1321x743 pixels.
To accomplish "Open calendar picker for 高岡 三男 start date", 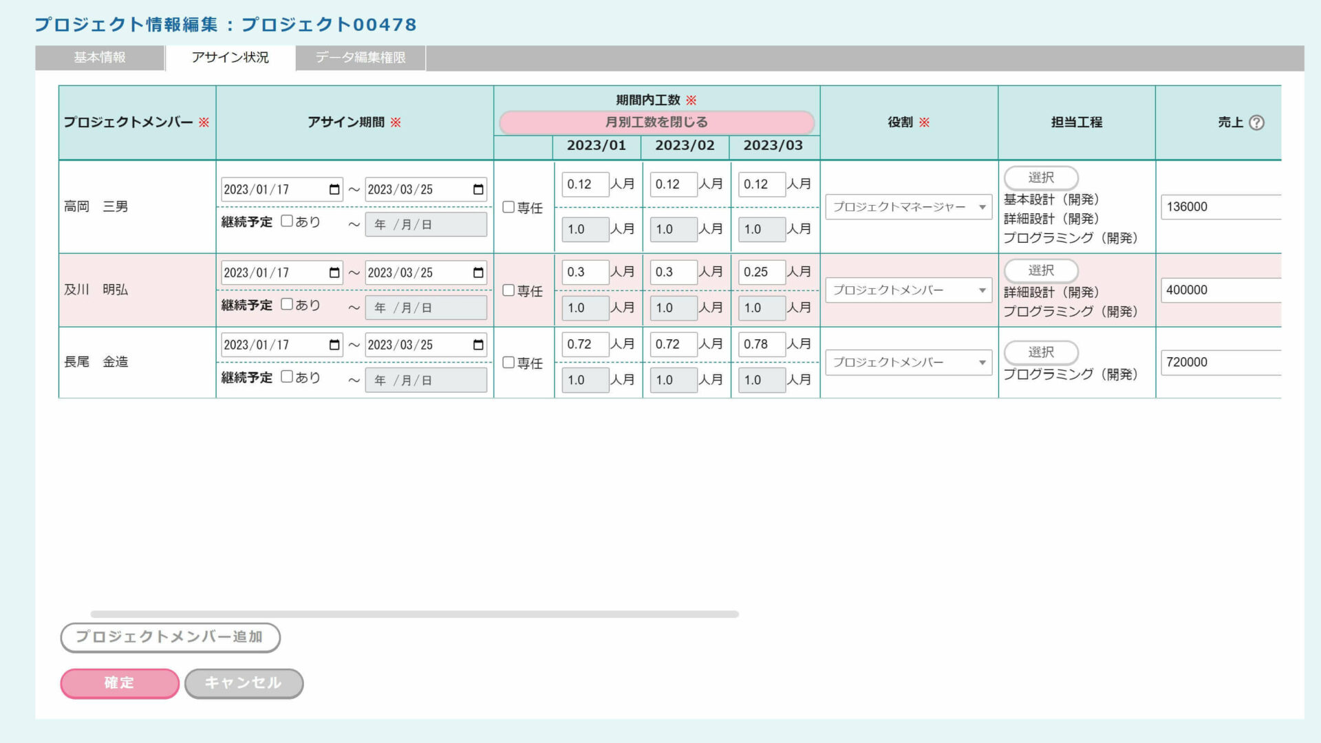I will tap(334, 190).
